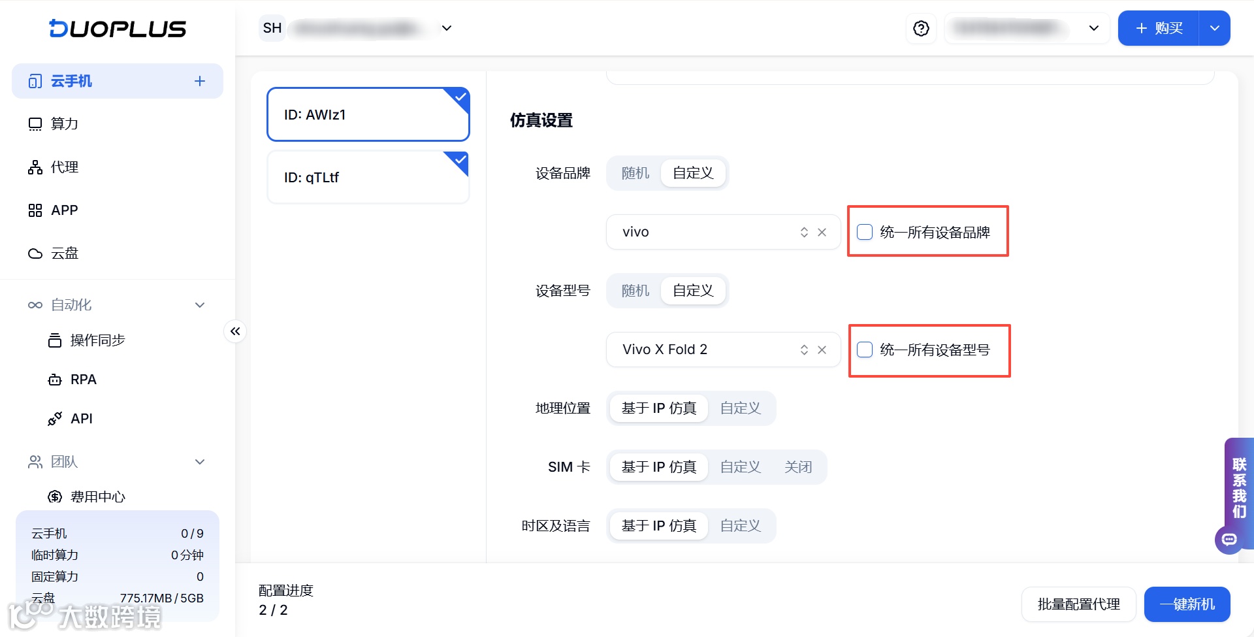1254x637 pixels.
Task: Set SIM 卡 to 基于 IP 仿真
Action: [x=659, y=467]
